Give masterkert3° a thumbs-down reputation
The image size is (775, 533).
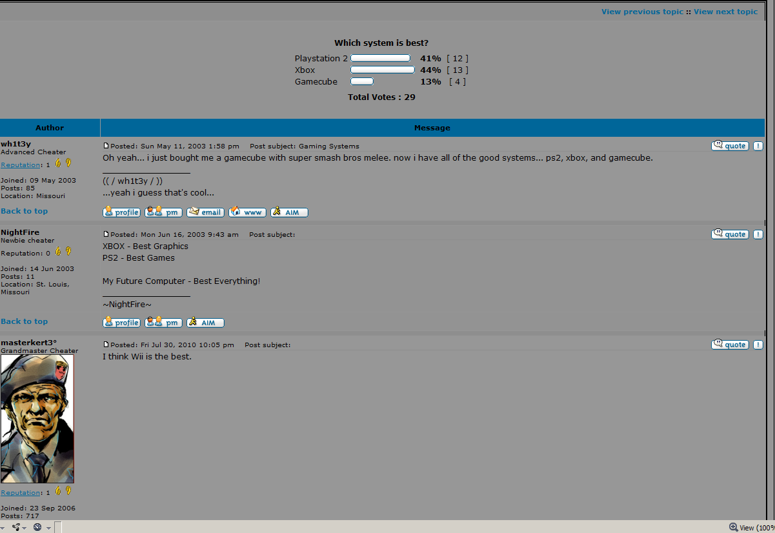(x=68, y=491)
